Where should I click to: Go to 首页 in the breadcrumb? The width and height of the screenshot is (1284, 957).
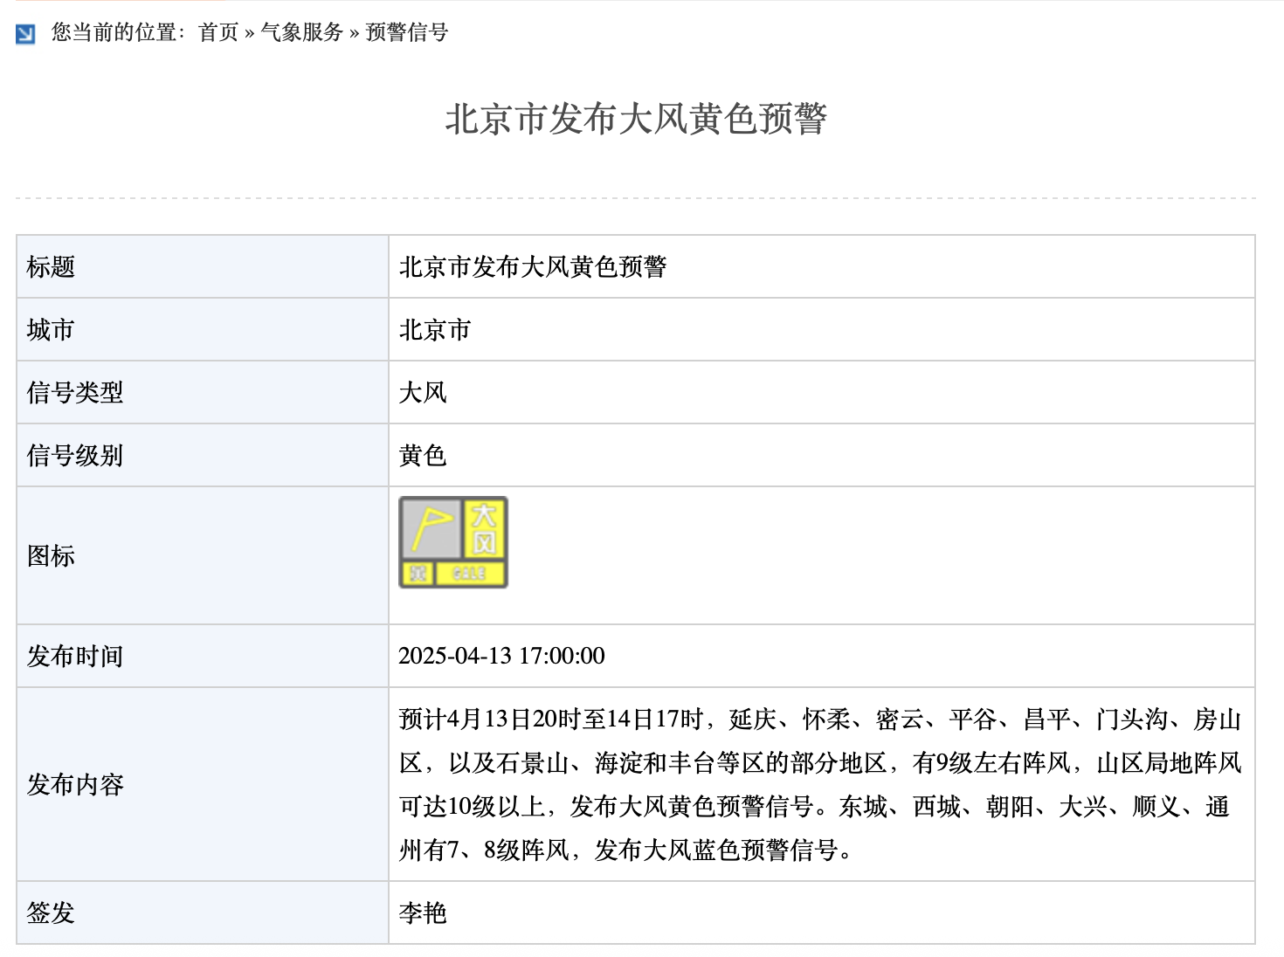tap(218, 32)
